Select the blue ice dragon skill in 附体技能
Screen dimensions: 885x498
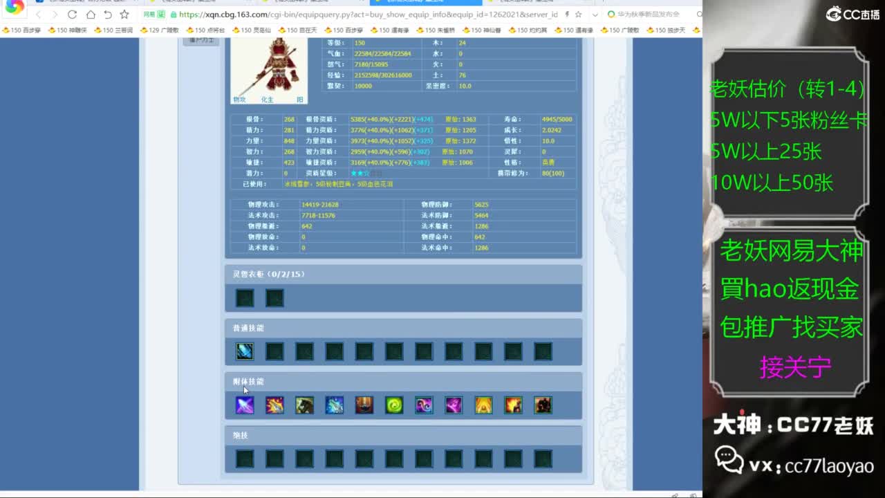pyautogui.click(x=334, y=405)
